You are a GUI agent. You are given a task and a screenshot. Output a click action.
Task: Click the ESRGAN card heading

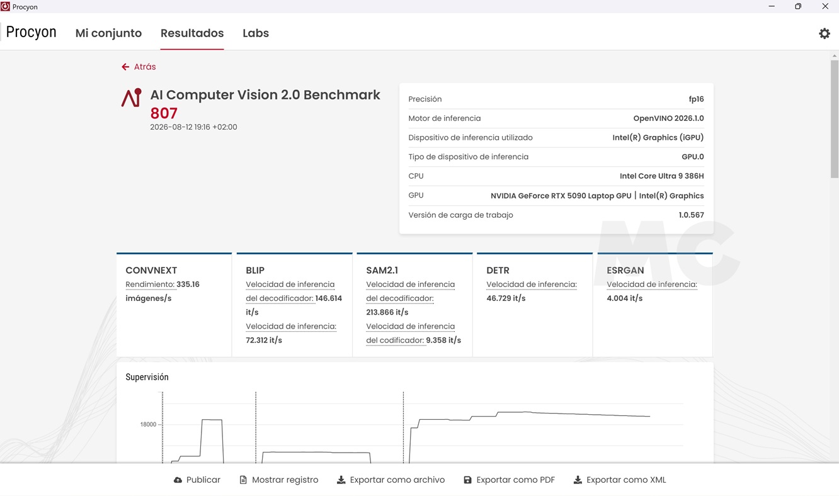click(x=625, y=271)
